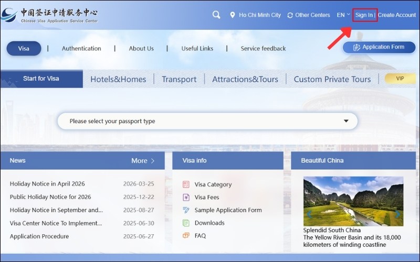The width and height of the screenshot is (420, 262).
Task: Click Ho Chi Minh City location text
Action: tap(260, 15)
